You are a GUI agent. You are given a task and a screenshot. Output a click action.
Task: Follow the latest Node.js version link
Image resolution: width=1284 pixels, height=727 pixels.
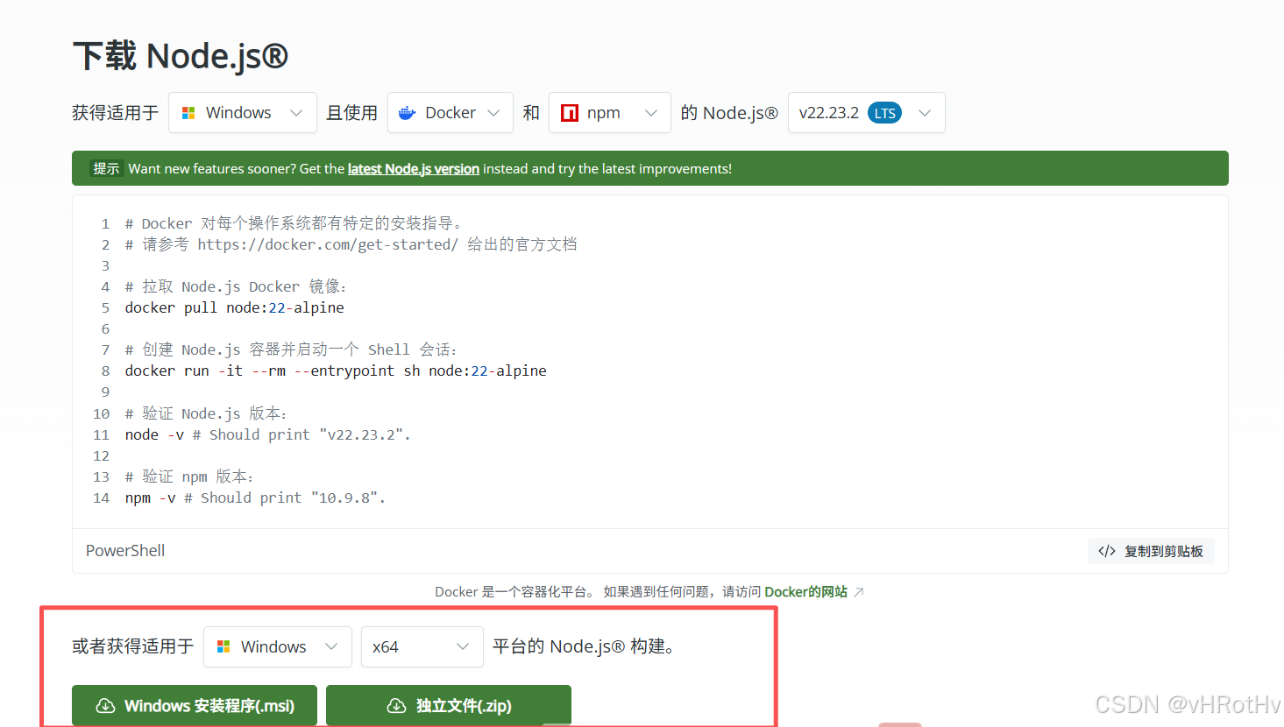click(414, 169)
